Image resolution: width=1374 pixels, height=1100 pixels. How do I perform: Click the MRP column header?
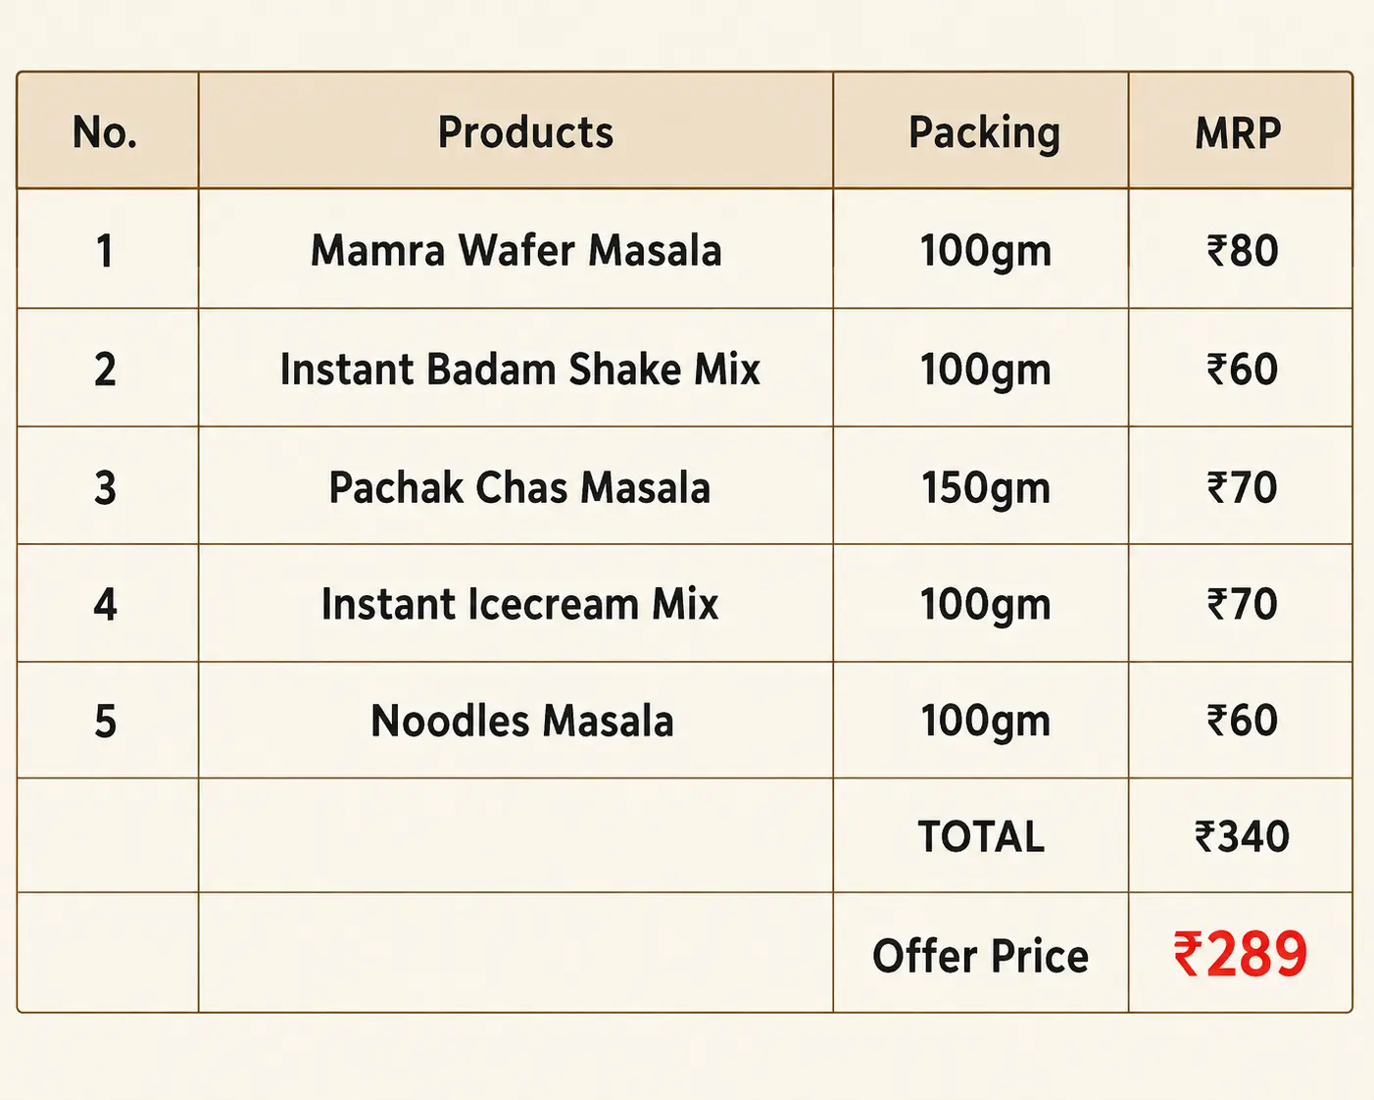coord(1238,133)
